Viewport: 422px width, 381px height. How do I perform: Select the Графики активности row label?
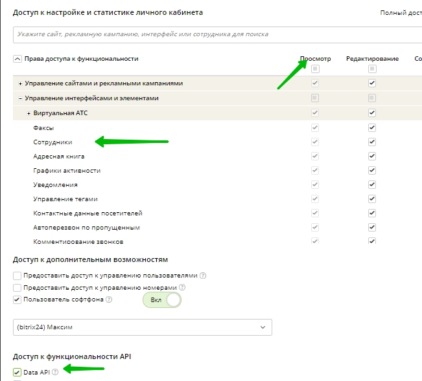pyautogui.click(x=67, y=171)
